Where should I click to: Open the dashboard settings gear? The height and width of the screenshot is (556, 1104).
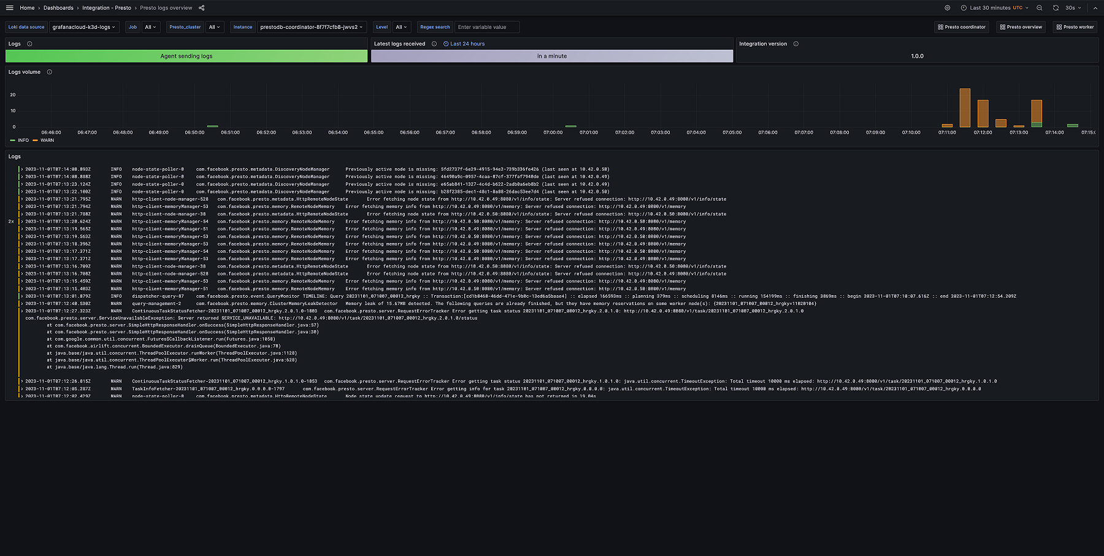tap(947, 8)
